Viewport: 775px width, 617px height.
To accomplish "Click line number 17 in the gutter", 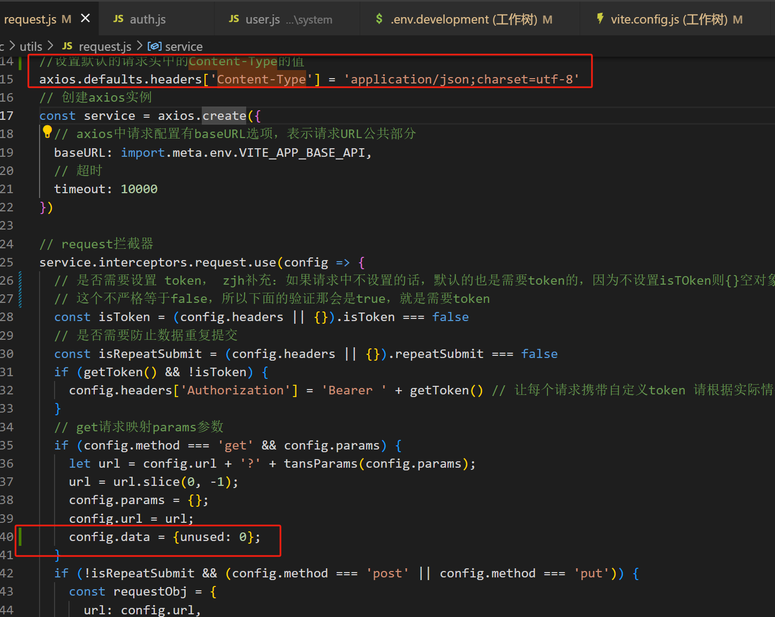I will 6,116.
